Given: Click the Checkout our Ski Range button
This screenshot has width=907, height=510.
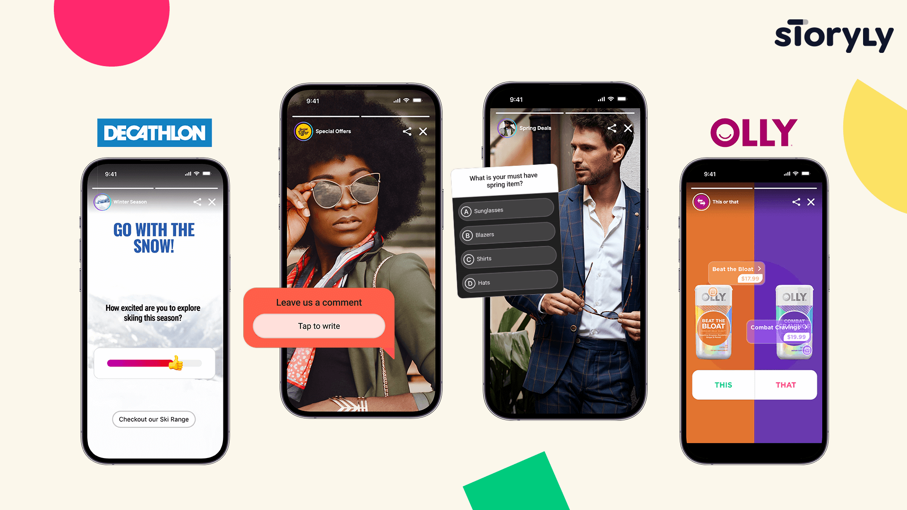Looking at the screenshot, I should (x=154, y=418).
